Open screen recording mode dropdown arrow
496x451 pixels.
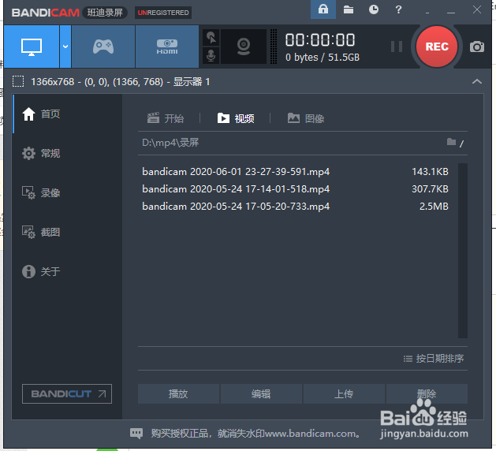[x=65, y=47]
